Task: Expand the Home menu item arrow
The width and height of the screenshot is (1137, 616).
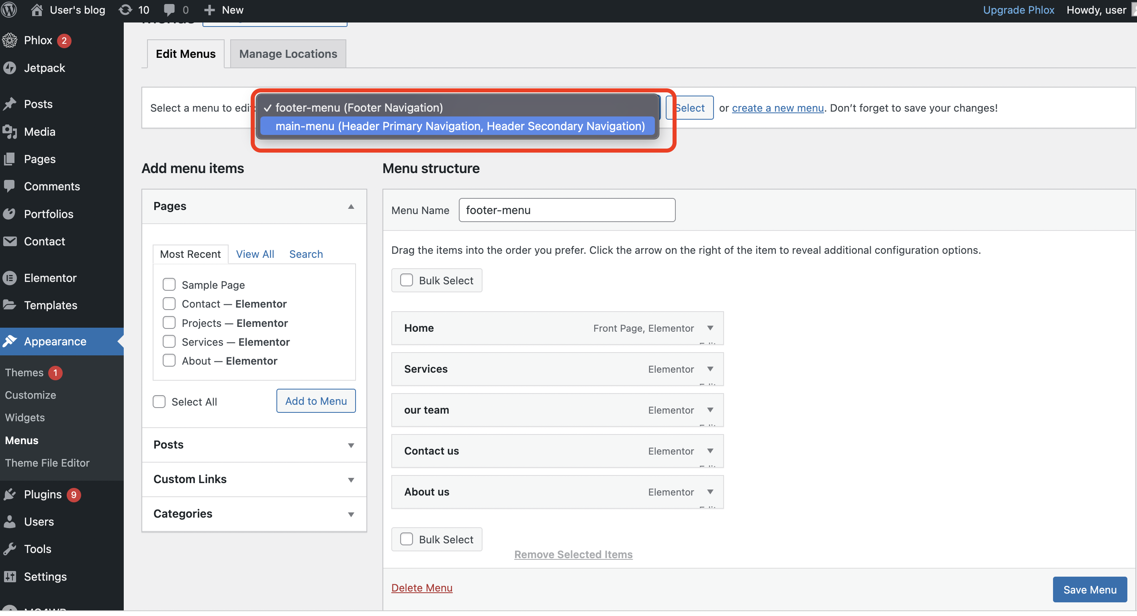Action: (x=710, y=328)
